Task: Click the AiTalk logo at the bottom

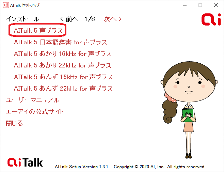Action: [x=25, y=162]
